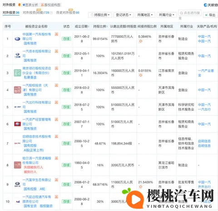Open link 一汽出行科技有限公司

point(37,105)
